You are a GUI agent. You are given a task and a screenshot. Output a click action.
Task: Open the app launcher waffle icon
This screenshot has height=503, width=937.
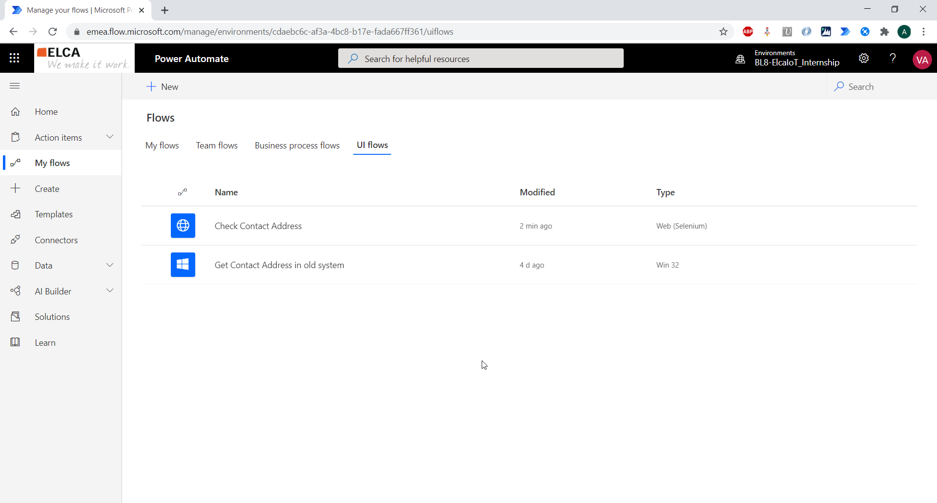(15, 58)
